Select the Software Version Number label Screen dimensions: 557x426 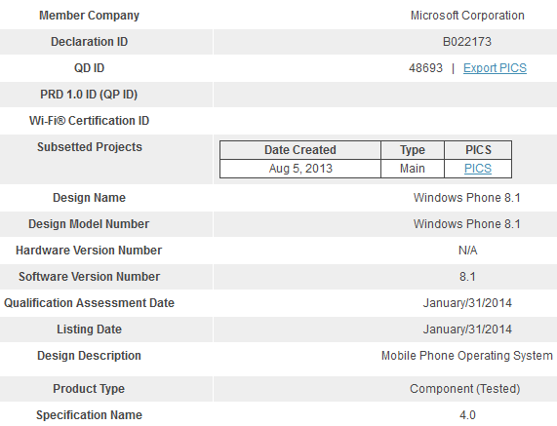(x=89, y=277)
